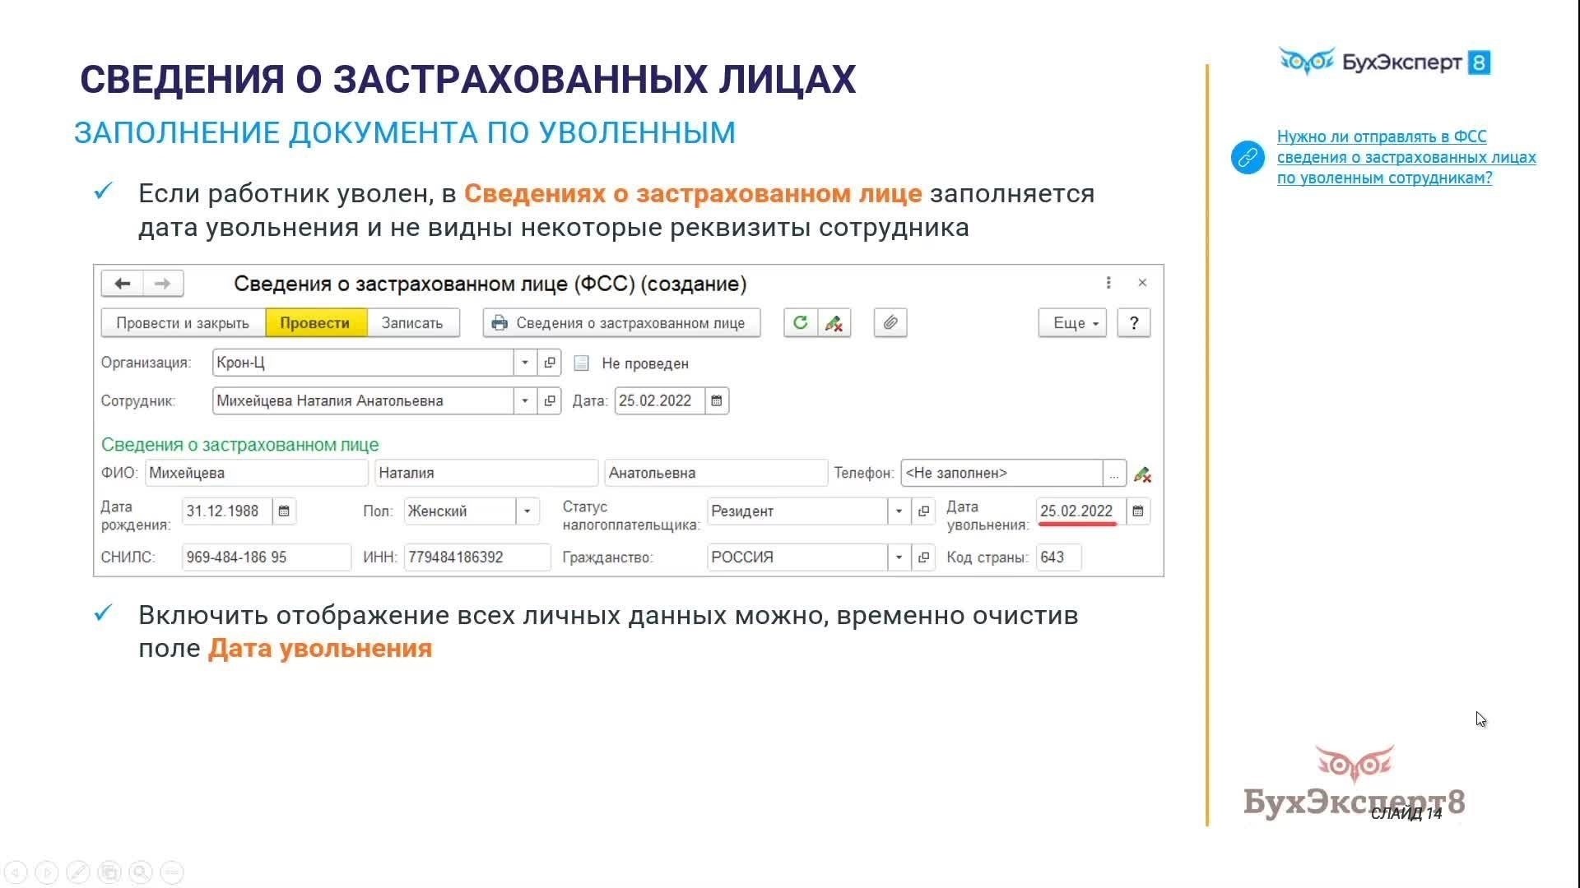Click the pencil edit icon beside Телефон

[x=1142, y=474]
